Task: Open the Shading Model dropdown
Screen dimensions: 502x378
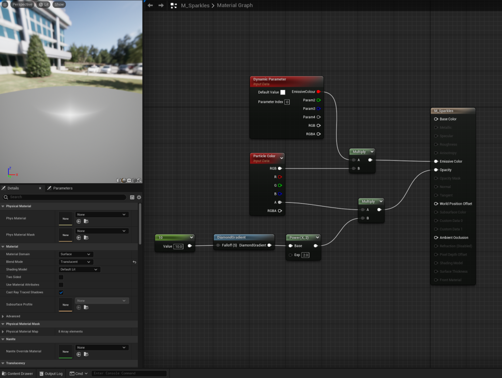Action: point(79,269)
